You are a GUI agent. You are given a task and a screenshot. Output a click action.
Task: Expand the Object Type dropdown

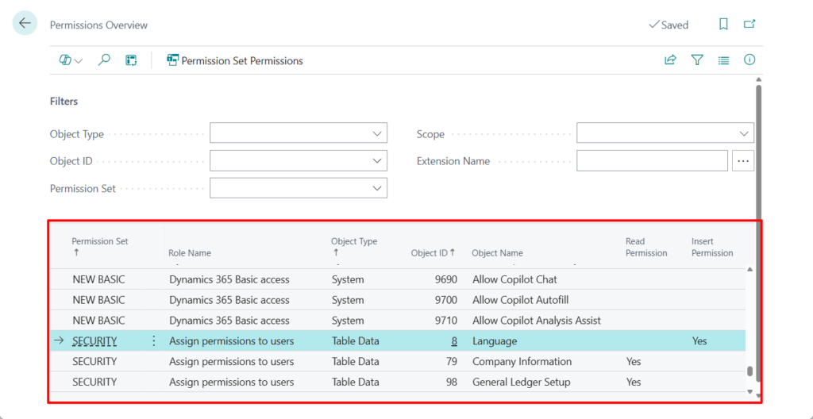click(x=378, y=134)
